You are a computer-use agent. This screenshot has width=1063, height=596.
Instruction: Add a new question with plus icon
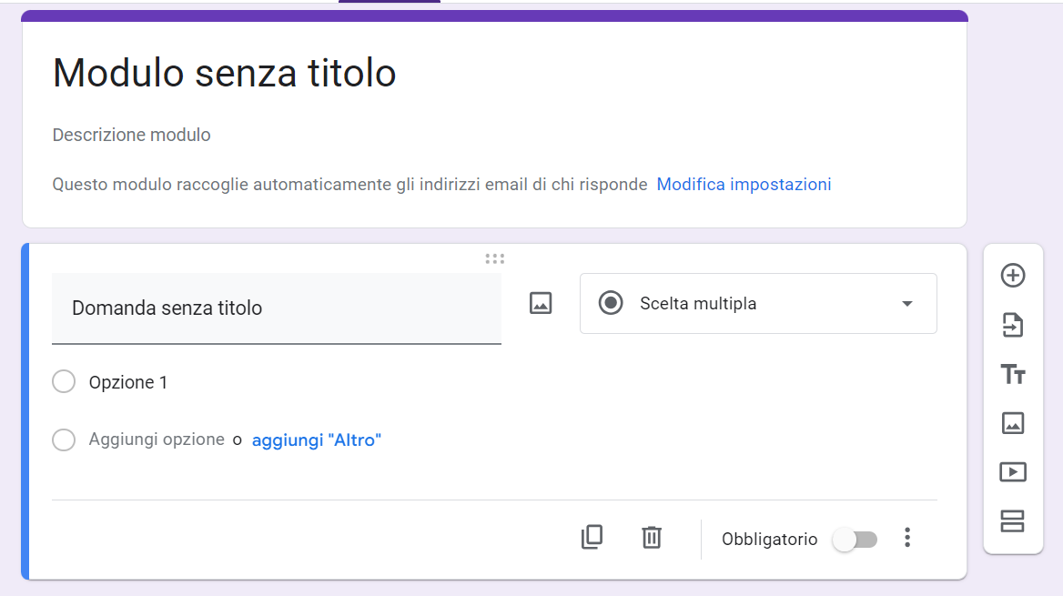pyautogui.click(x=1013, y=276)
